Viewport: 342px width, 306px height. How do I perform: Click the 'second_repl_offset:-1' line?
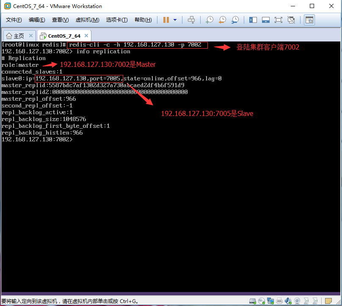pos(37,105)
